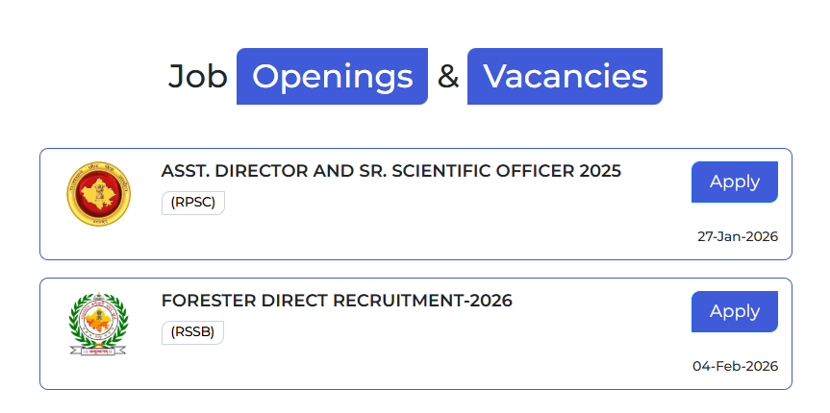830x413 pixels.
Task: Click the "SR." text in first job title
Action: (369, 171)
